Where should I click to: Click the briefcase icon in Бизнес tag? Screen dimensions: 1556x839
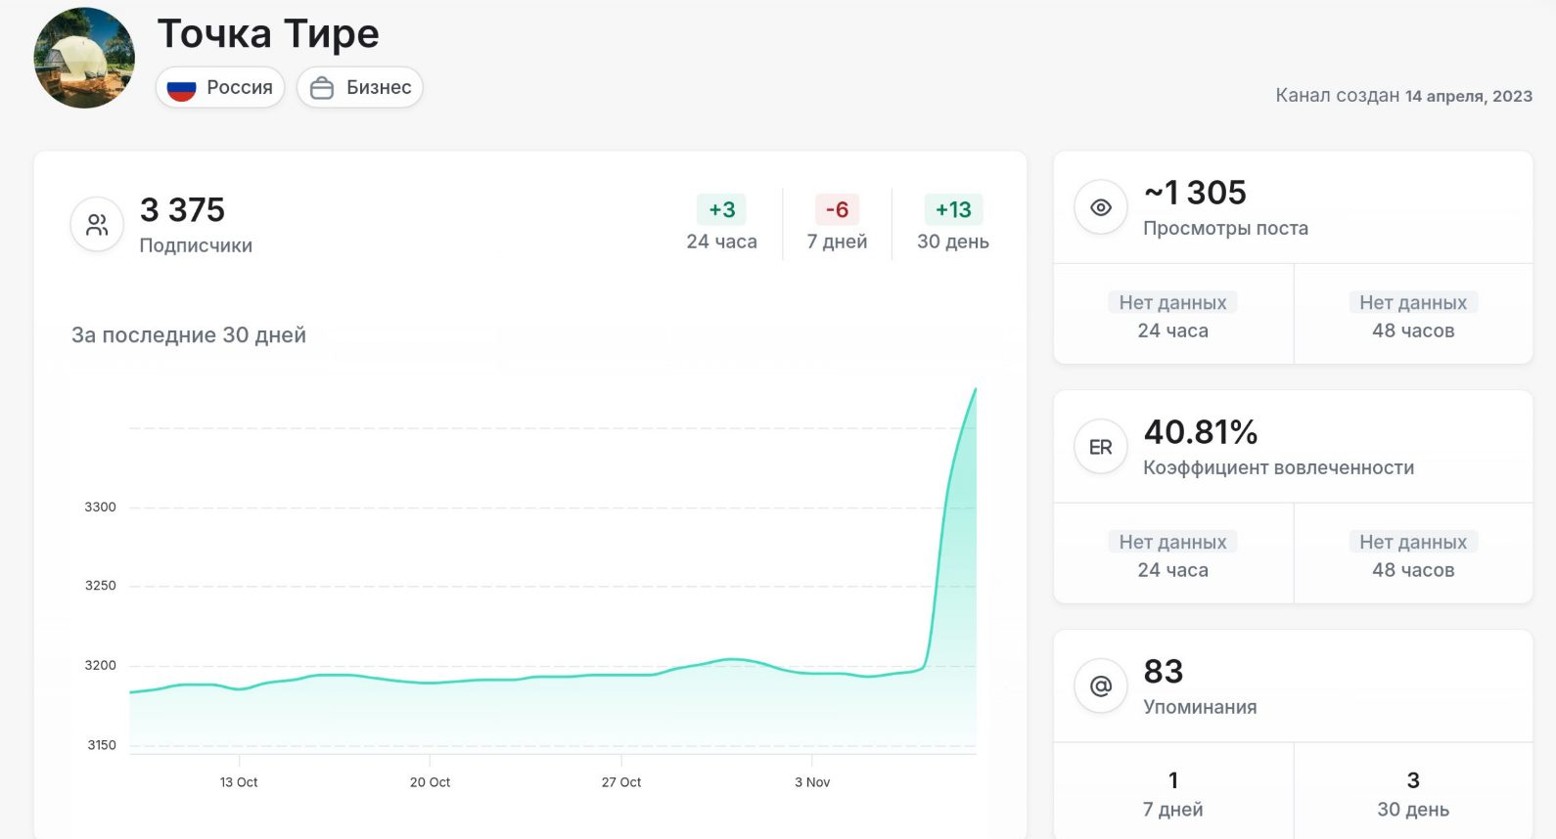322,88
